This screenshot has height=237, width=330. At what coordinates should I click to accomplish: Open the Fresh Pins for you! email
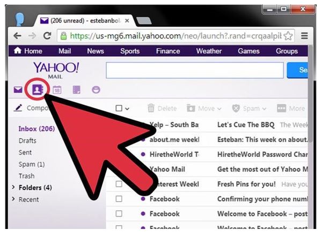(246, 184)
